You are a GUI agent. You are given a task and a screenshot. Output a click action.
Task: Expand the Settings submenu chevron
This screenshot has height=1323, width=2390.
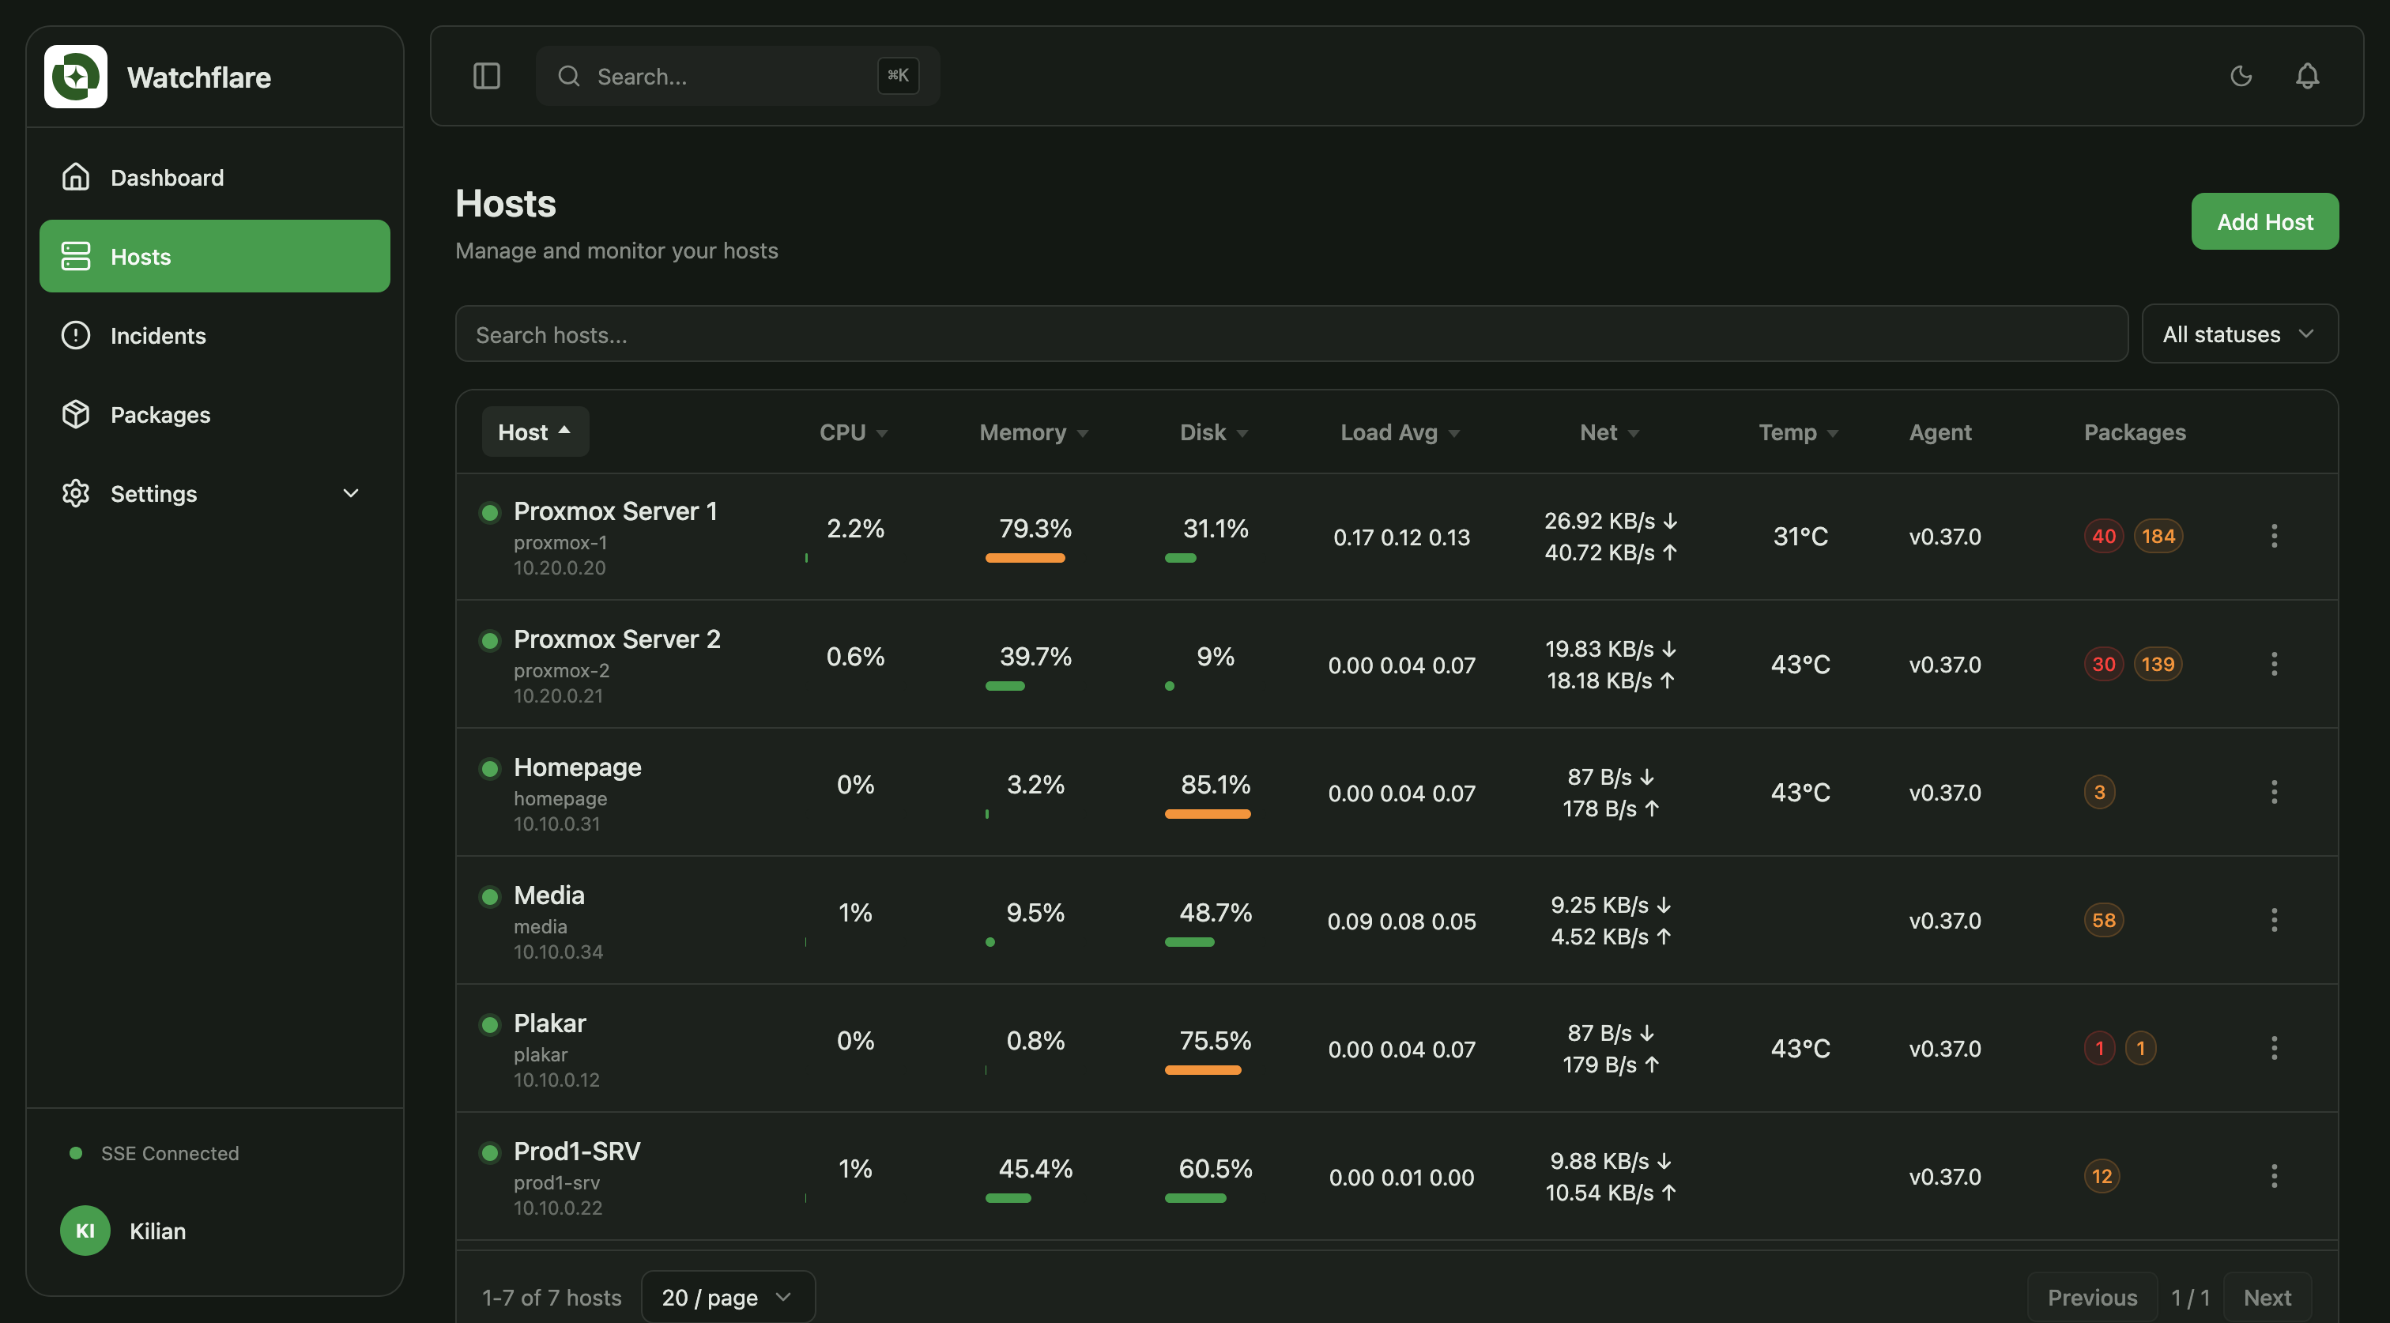click(351, 492)
